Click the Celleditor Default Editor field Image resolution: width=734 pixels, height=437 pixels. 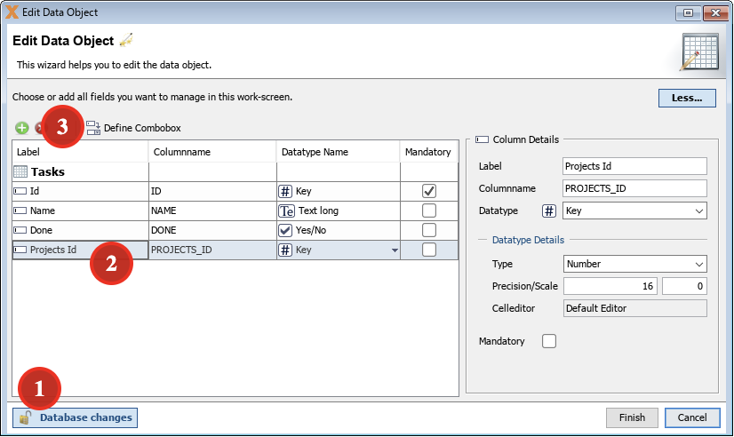pos(634,308)
